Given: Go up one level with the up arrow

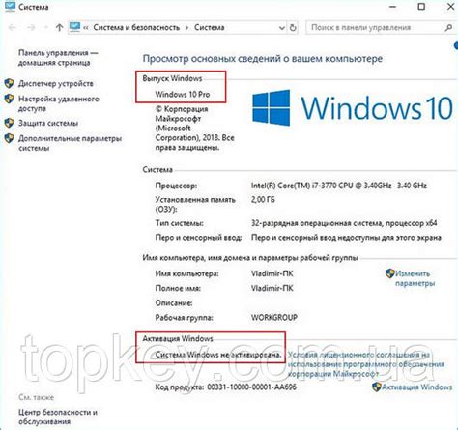Looking at the screenshot, I should click(x=59, y=28).
